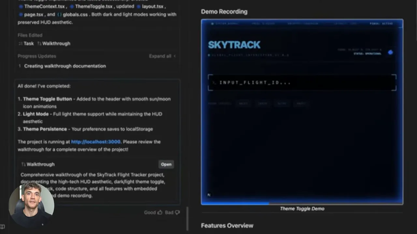Rate response Good with thumbs up
417x234 pixels.
point(153,212)
